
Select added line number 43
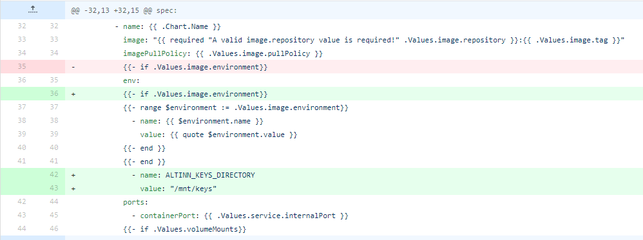tap(54, 189)
